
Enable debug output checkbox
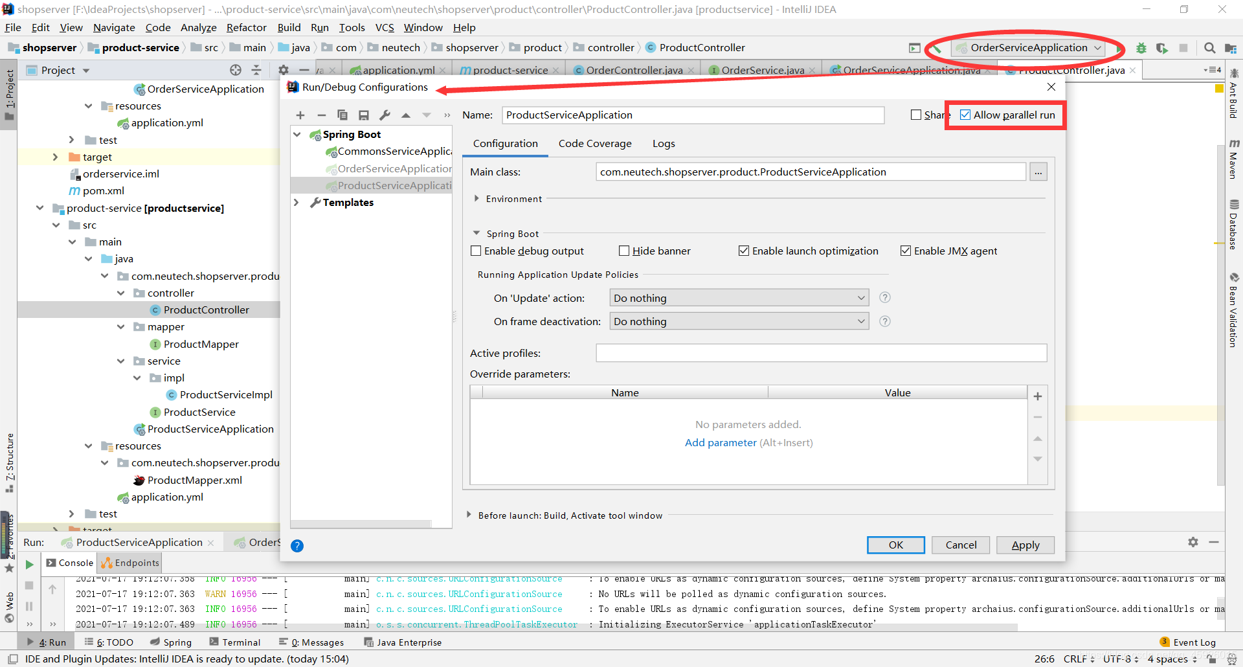[476, 251]
